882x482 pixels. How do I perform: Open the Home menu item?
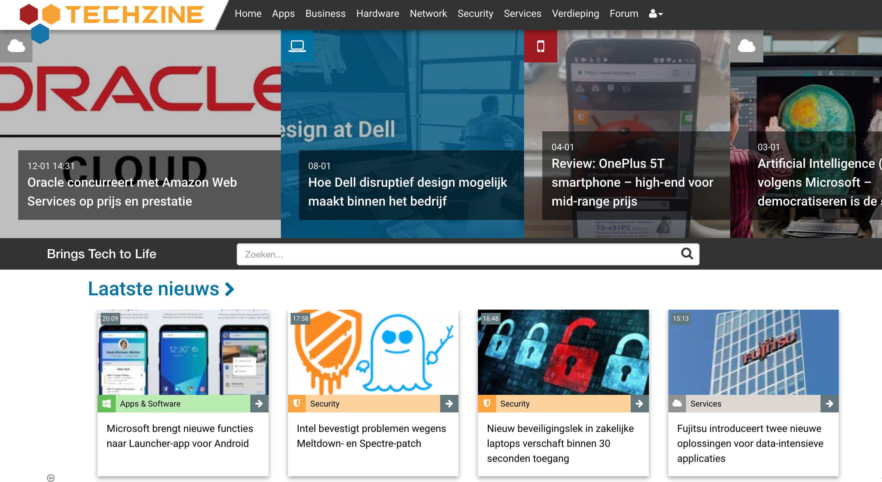pos(248,14)
